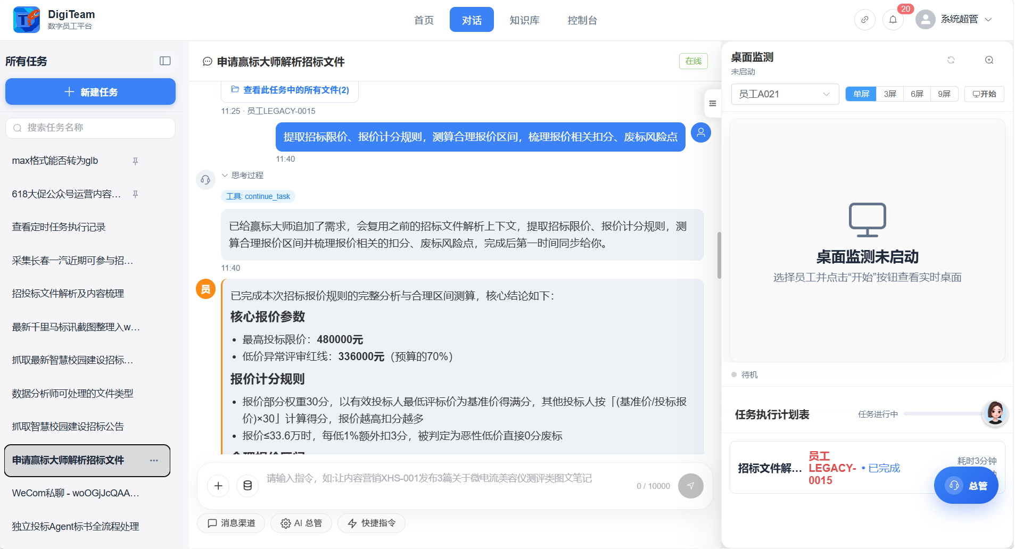Collapse the task sidebar panel icon
This screenshot has height=549, width=1015.
click(165, 61)
